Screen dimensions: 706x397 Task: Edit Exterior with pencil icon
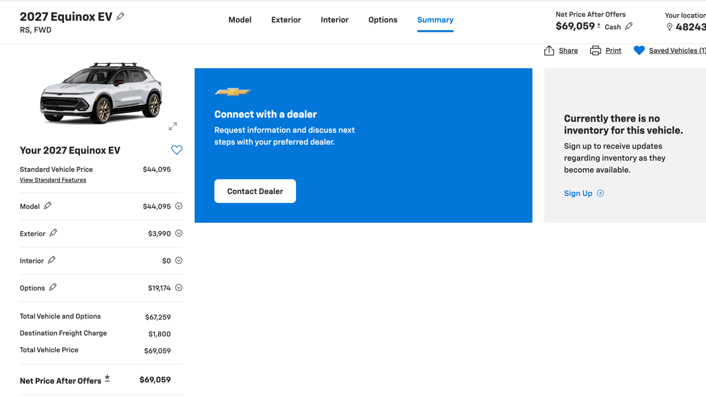54,233
